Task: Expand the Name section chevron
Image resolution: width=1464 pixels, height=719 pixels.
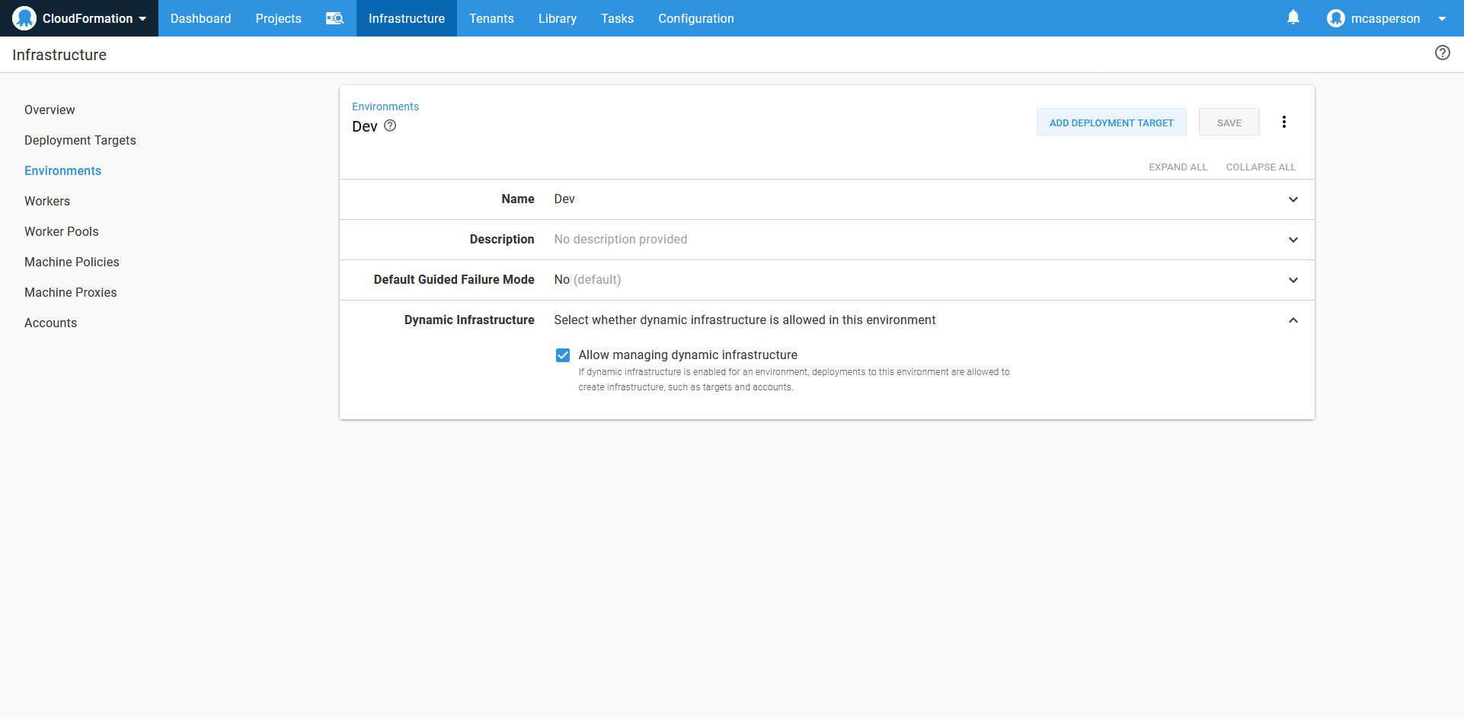Action: click(1293, 199)
